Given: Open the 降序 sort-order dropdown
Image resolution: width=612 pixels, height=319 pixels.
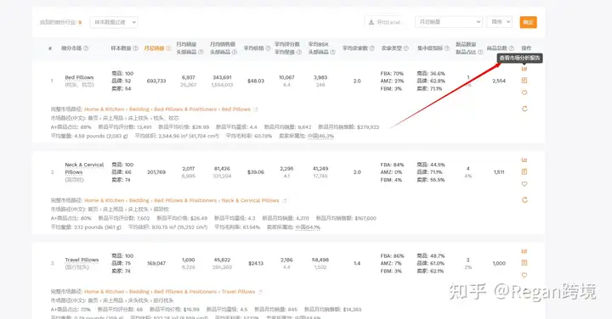Looking at the screenshot, I should 500,22.
